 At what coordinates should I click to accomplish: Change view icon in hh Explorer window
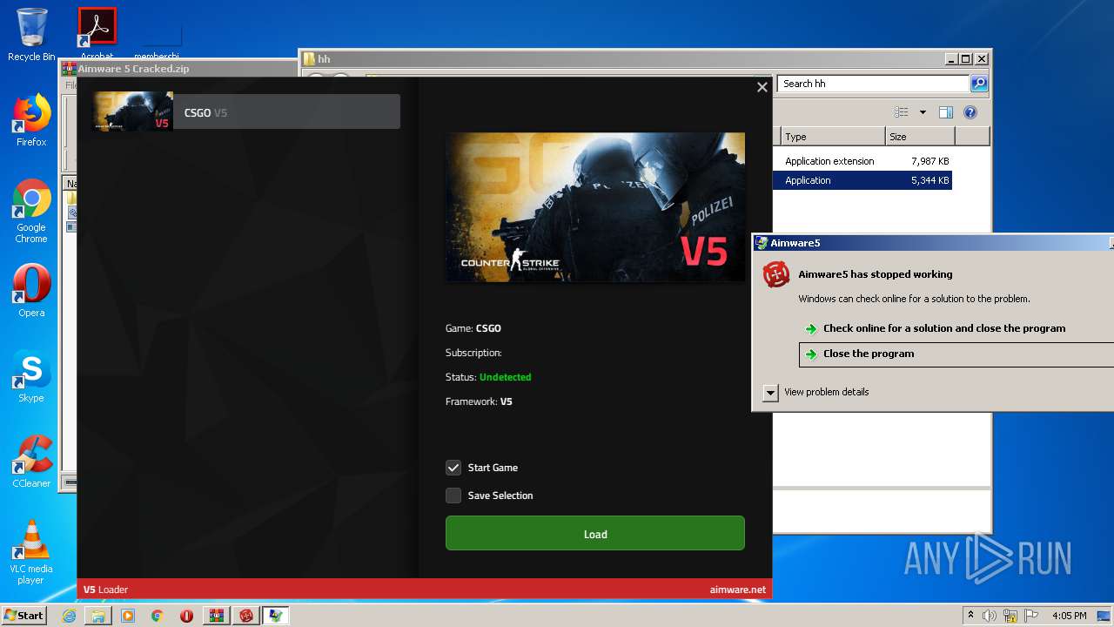[x=901, y=112]
